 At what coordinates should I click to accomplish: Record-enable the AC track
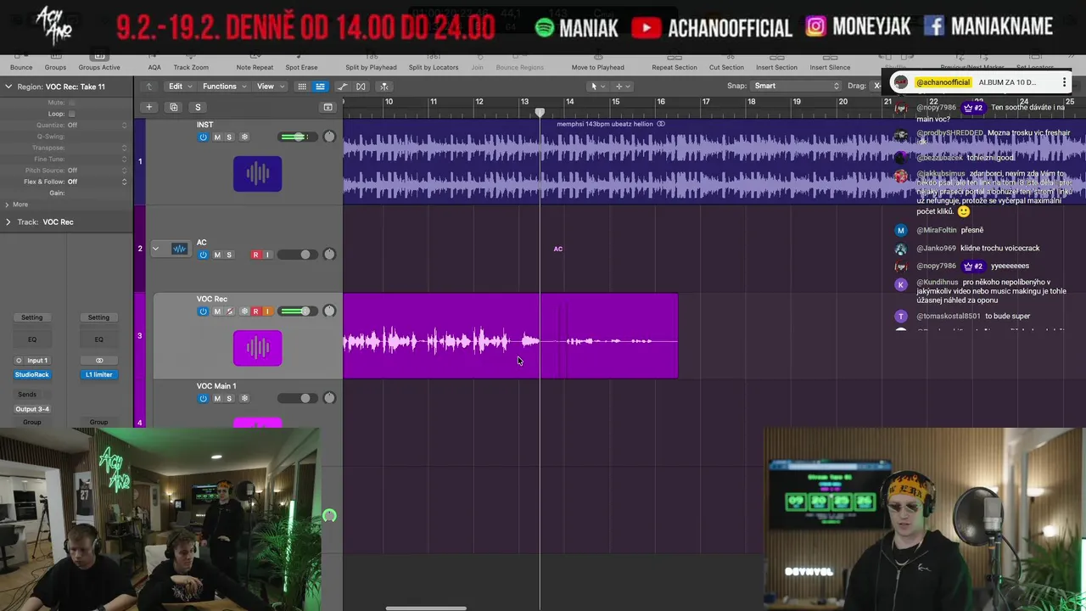pos(255,255)
